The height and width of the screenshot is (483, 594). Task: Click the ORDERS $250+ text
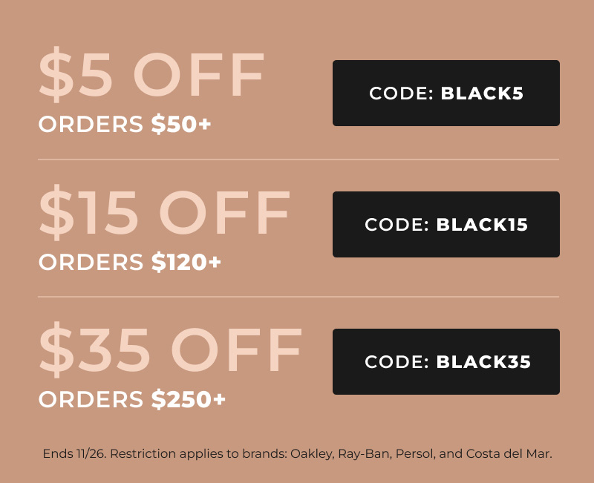pos(132,399)
